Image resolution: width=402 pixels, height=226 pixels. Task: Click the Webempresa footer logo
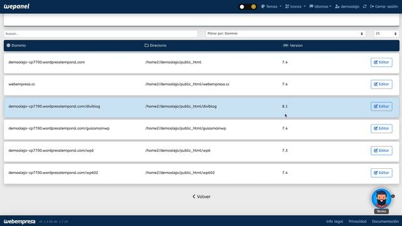[19, 222]
